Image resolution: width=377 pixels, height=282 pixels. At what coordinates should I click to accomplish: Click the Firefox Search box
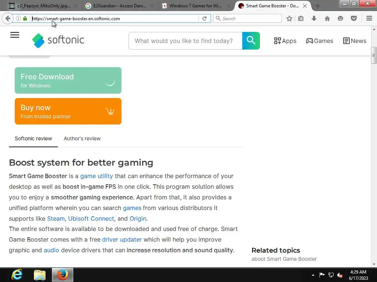point(248,18)
